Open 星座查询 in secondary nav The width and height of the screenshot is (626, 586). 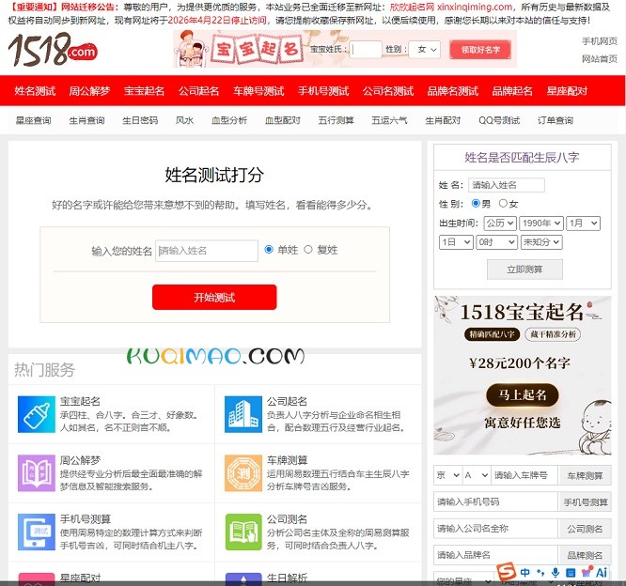click(34, 120)
